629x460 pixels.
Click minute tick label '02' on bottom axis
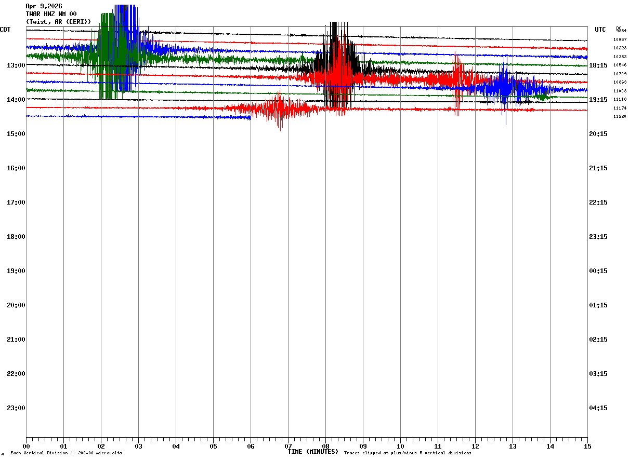(101, 446)
